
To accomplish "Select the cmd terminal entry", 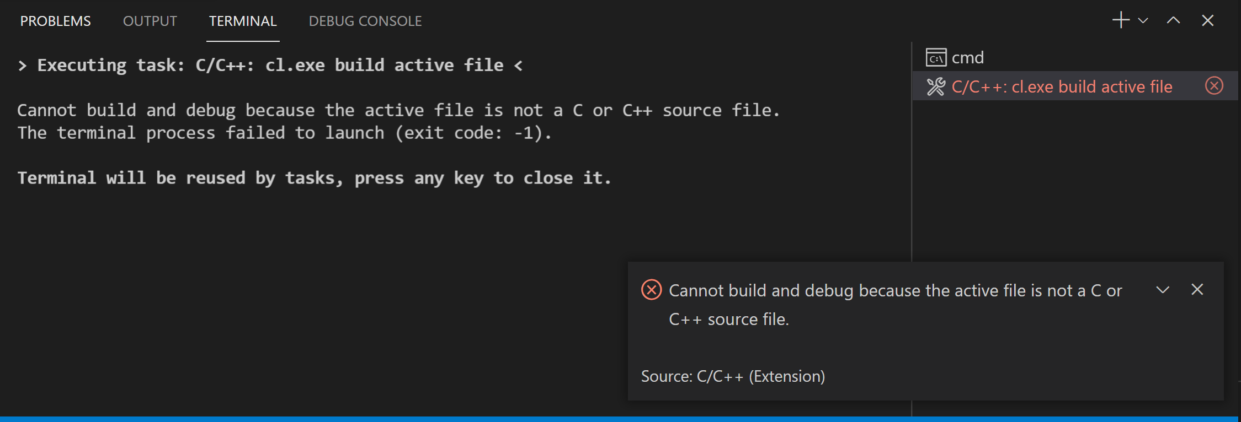I will coord(1075,57).
